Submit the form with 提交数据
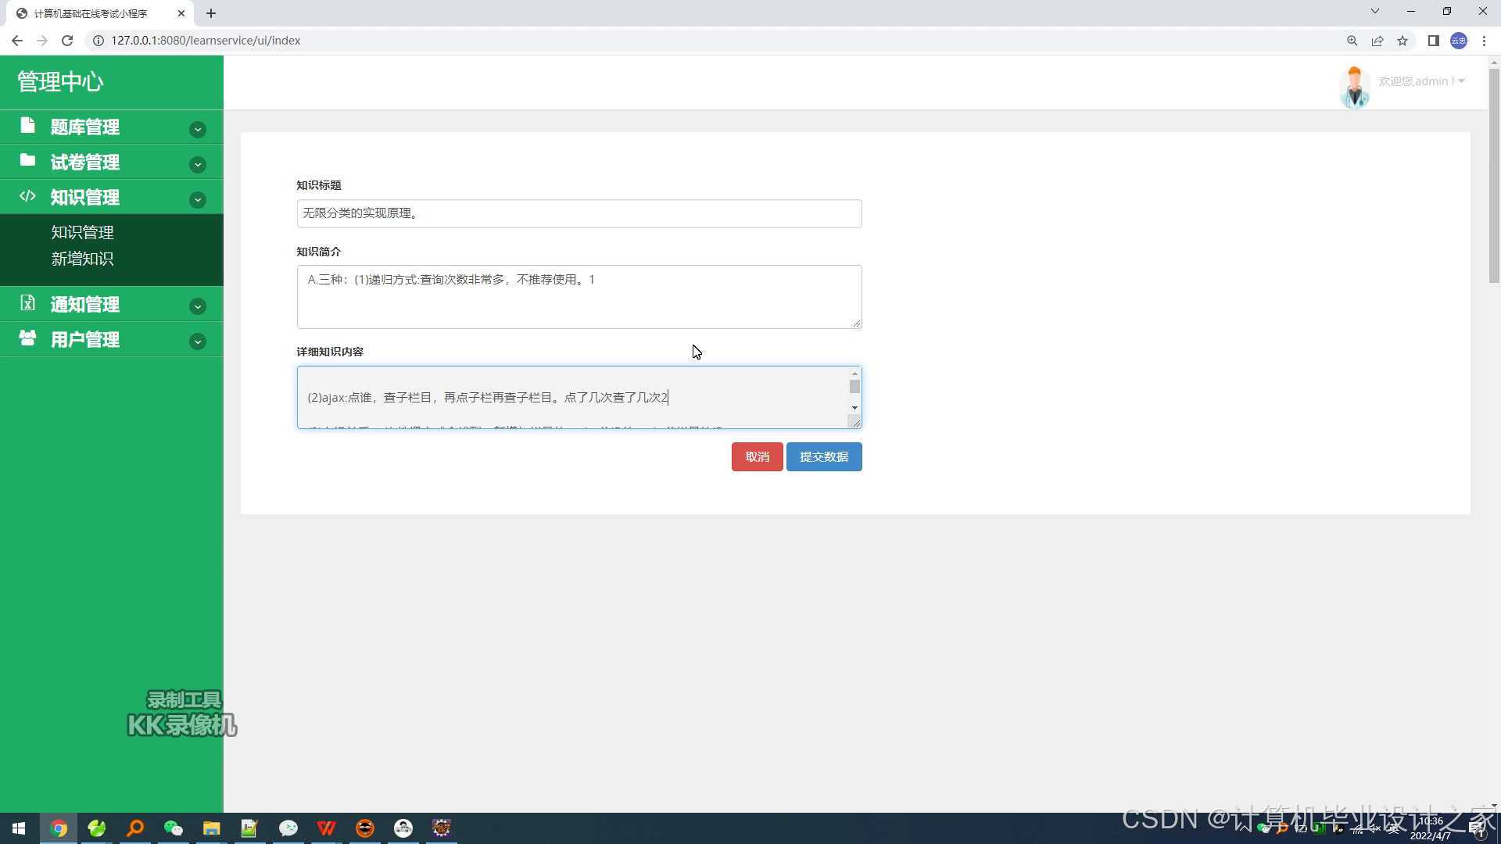This screenshot has height=844, width=1501. (x=824, y=457)
